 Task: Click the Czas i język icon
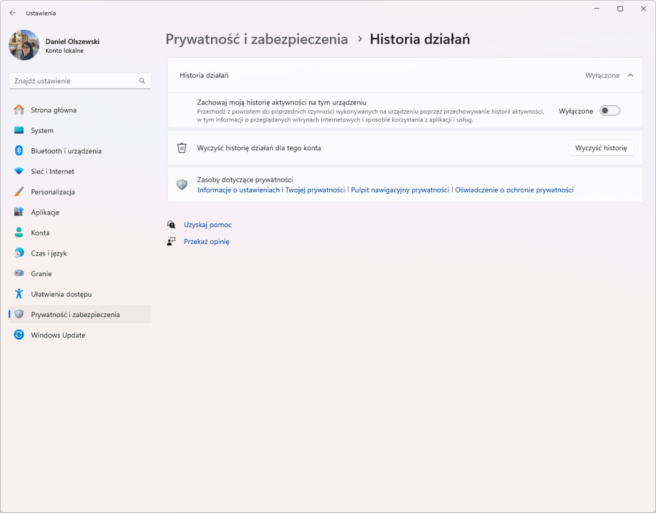(x=19, y=253)
